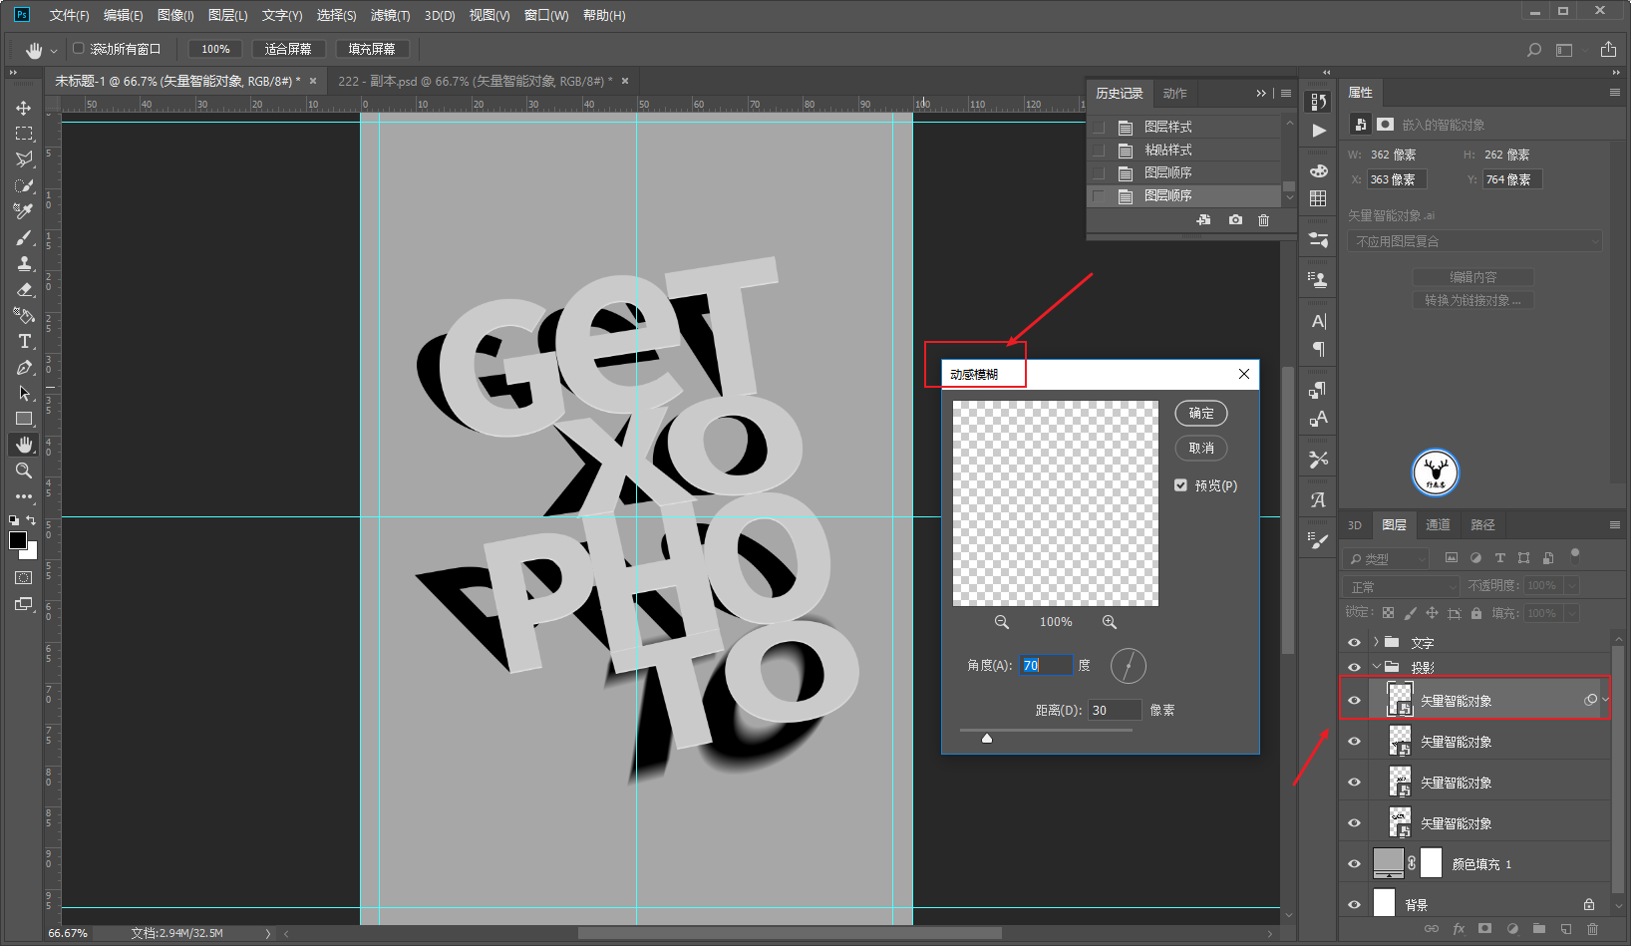The image size is (1631, 946).
Task: Open the layer blend mode dropdown
Action: [1401, 586]
